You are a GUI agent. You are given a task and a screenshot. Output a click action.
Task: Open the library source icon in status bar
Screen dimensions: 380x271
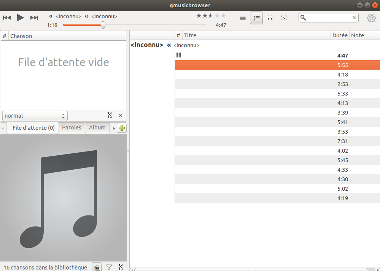97,267
